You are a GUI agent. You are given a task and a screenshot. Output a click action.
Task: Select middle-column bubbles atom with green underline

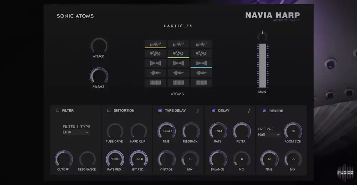[x=178, y=54]
